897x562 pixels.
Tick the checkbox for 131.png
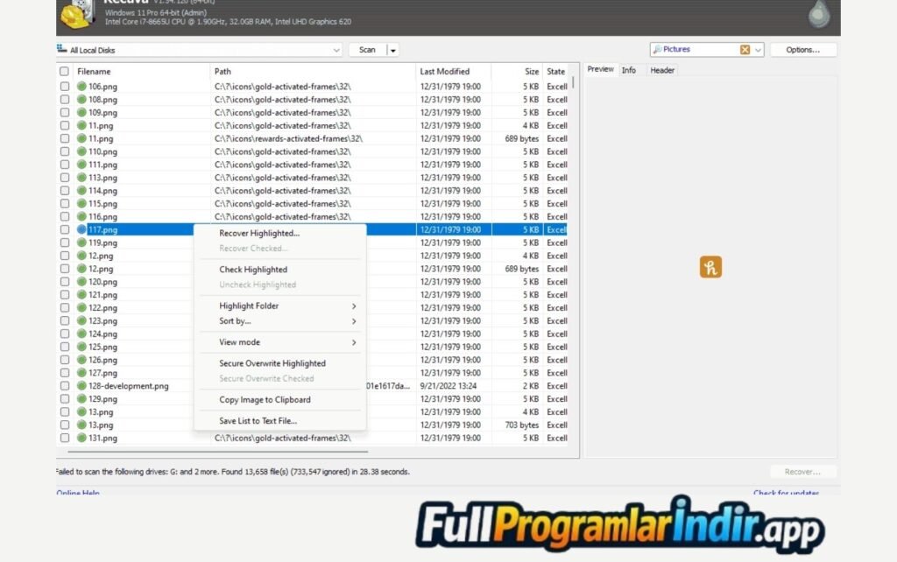65,438
